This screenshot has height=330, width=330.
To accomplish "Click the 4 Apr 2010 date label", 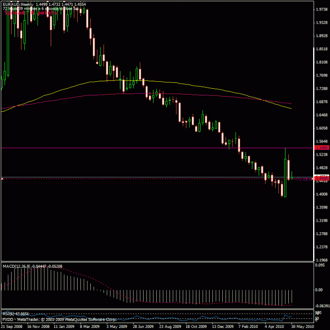I will (x=275, y=326).
